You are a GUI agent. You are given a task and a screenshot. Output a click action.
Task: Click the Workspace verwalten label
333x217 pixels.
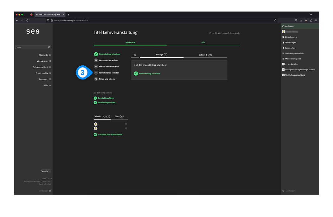pos(108,60)
